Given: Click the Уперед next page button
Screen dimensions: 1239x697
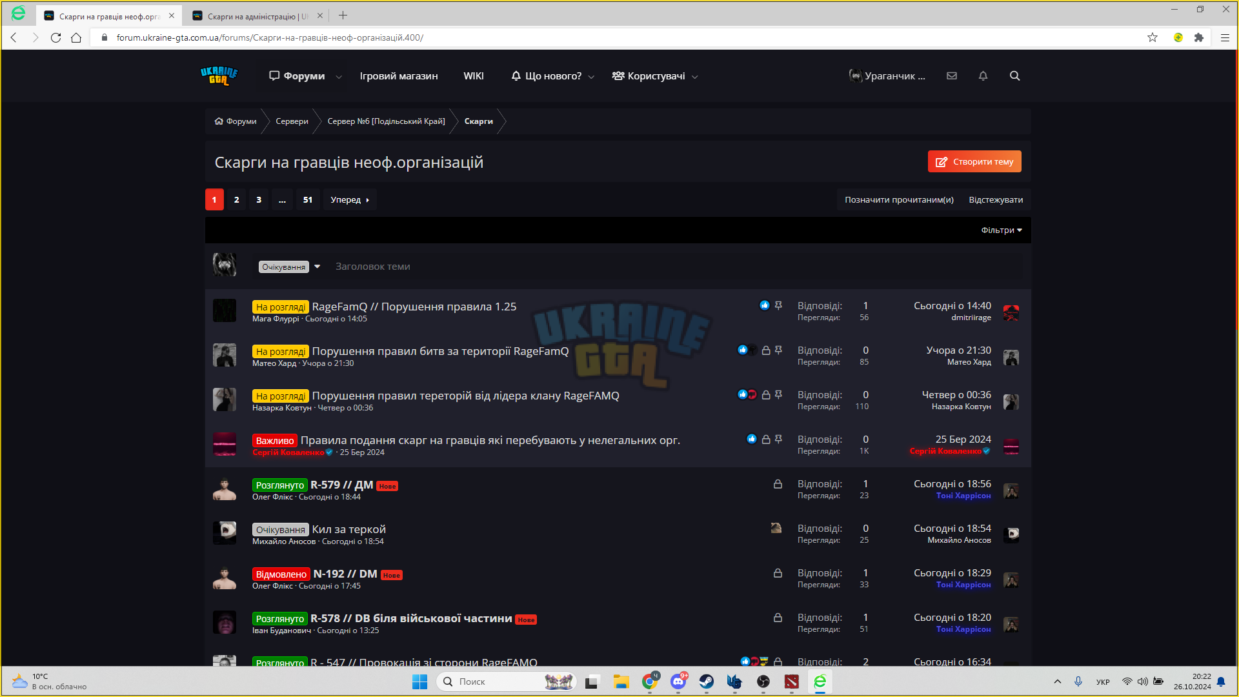Looking at the screenshot, I should point(350,199).
